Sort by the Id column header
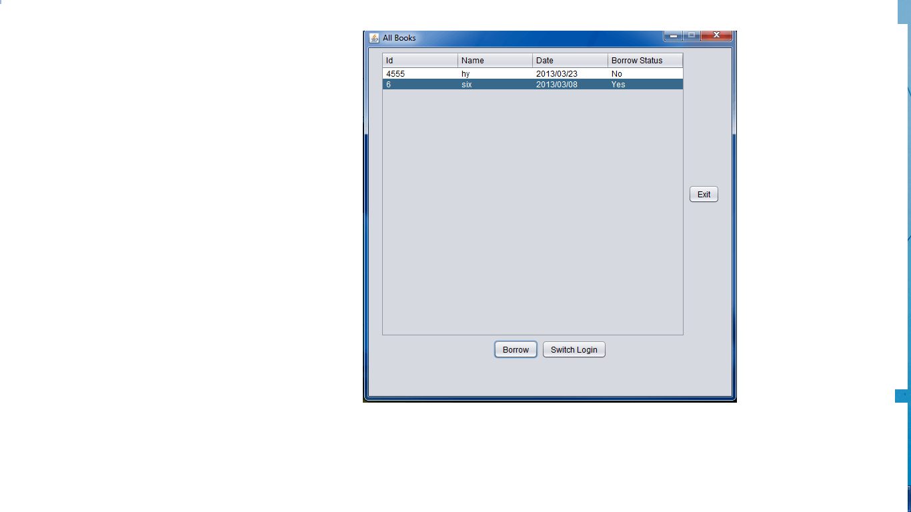The image size is (911, 512). point(420,60)
